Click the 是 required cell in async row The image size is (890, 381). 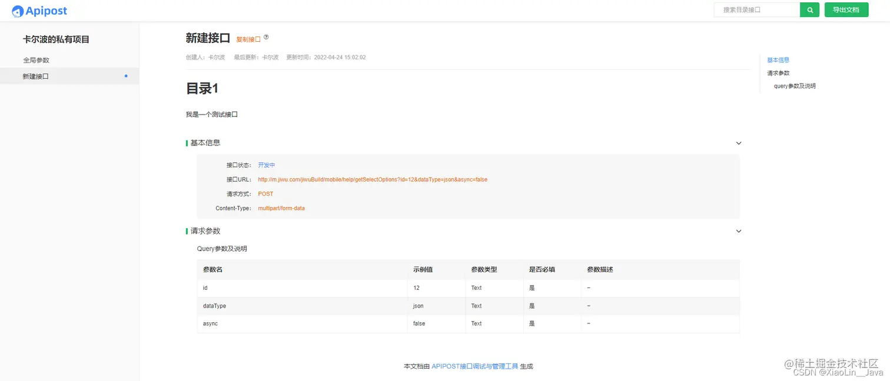[552, 324]
